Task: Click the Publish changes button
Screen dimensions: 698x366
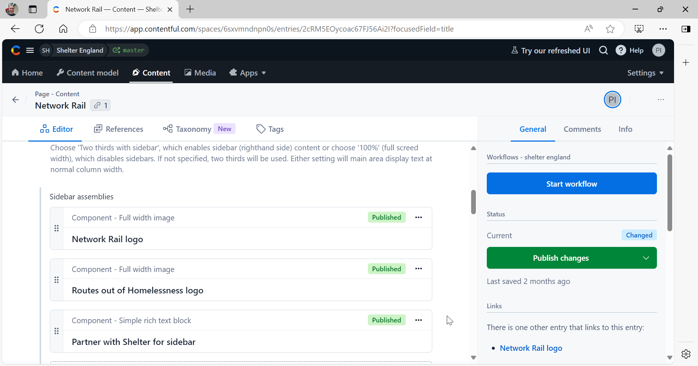Action: [561, 258]
